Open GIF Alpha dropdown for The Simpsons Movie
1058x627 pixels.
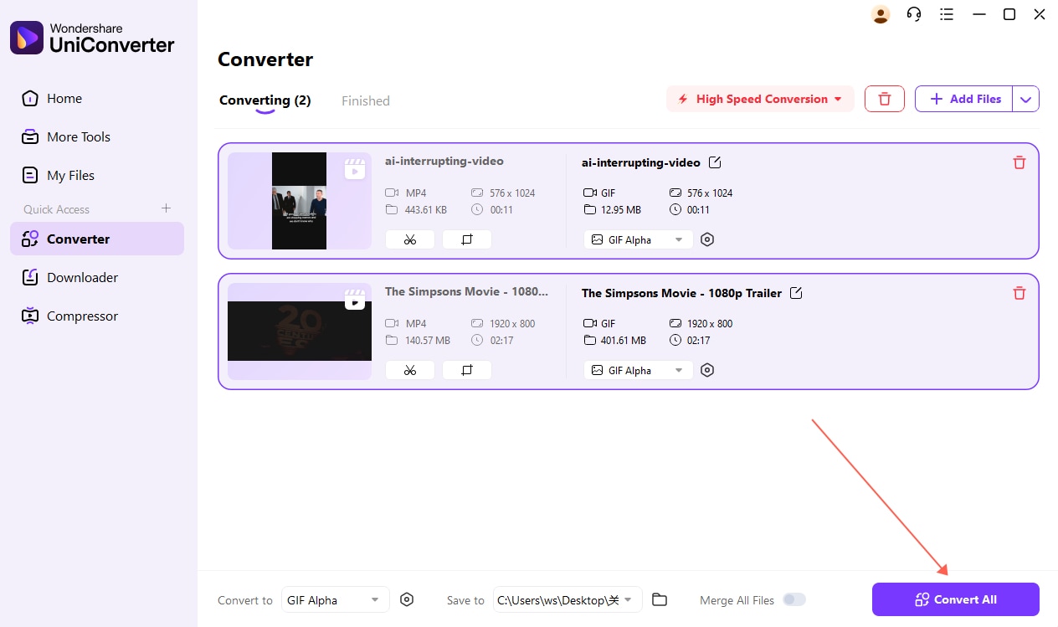coord(639,370)
